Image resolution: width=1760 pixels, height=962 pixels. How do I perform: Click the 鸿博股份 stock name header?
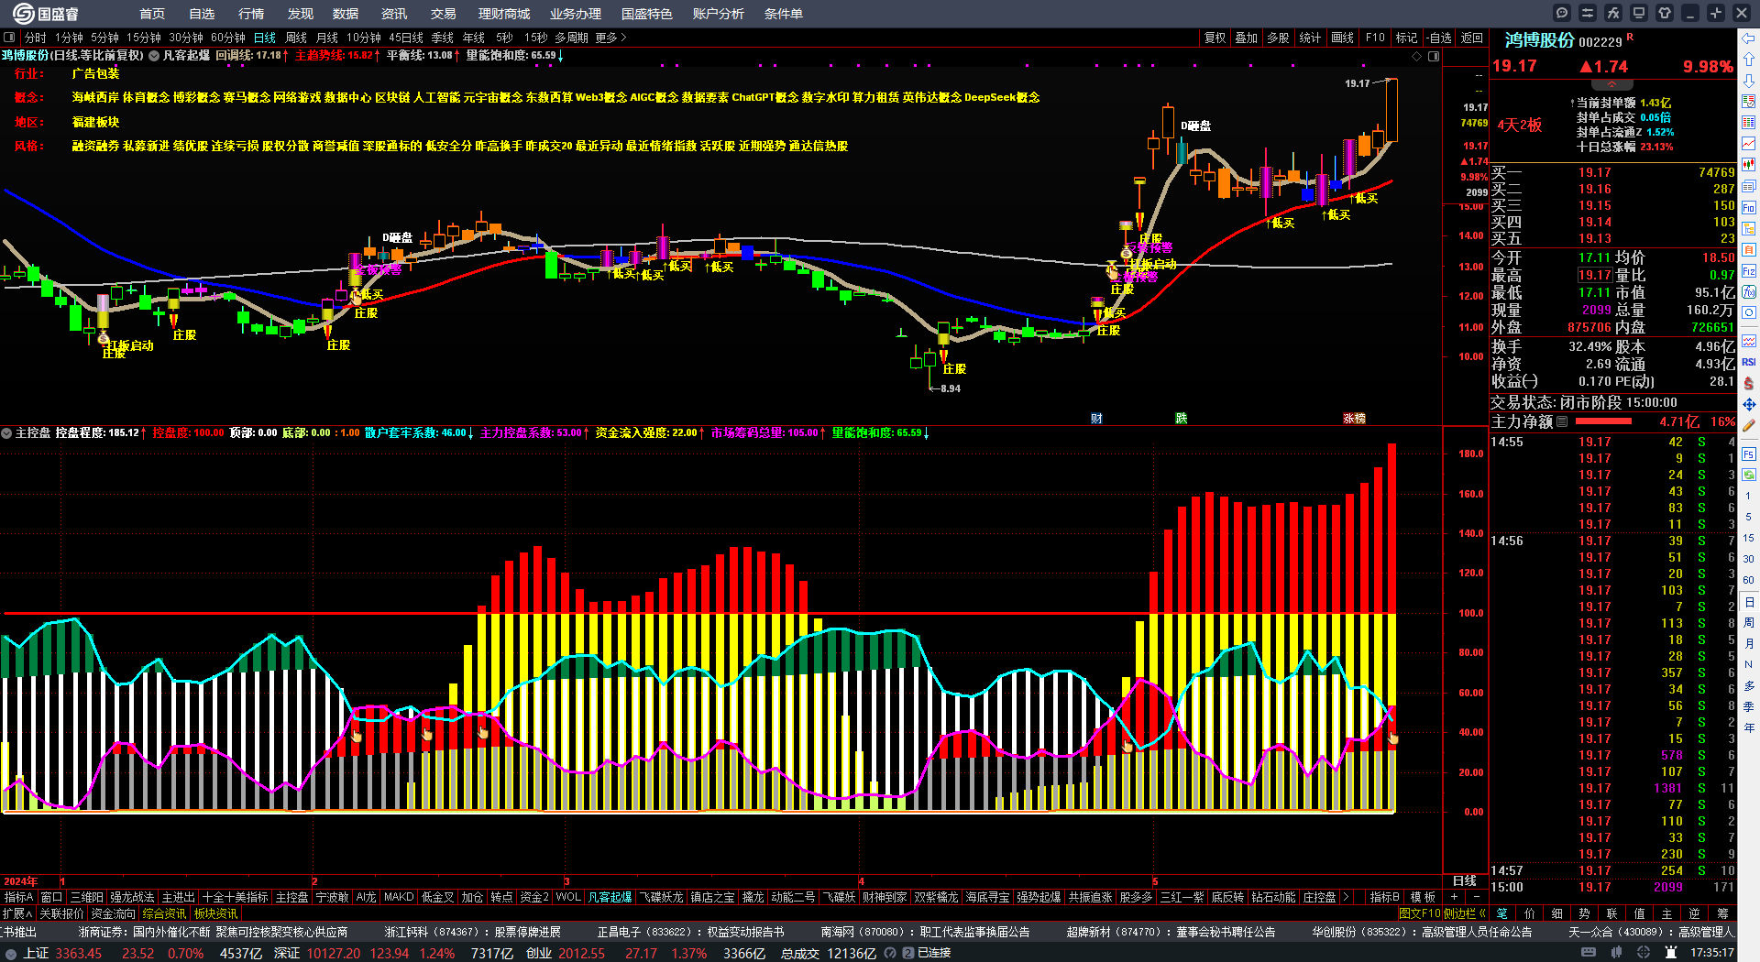click(1539, 40)
